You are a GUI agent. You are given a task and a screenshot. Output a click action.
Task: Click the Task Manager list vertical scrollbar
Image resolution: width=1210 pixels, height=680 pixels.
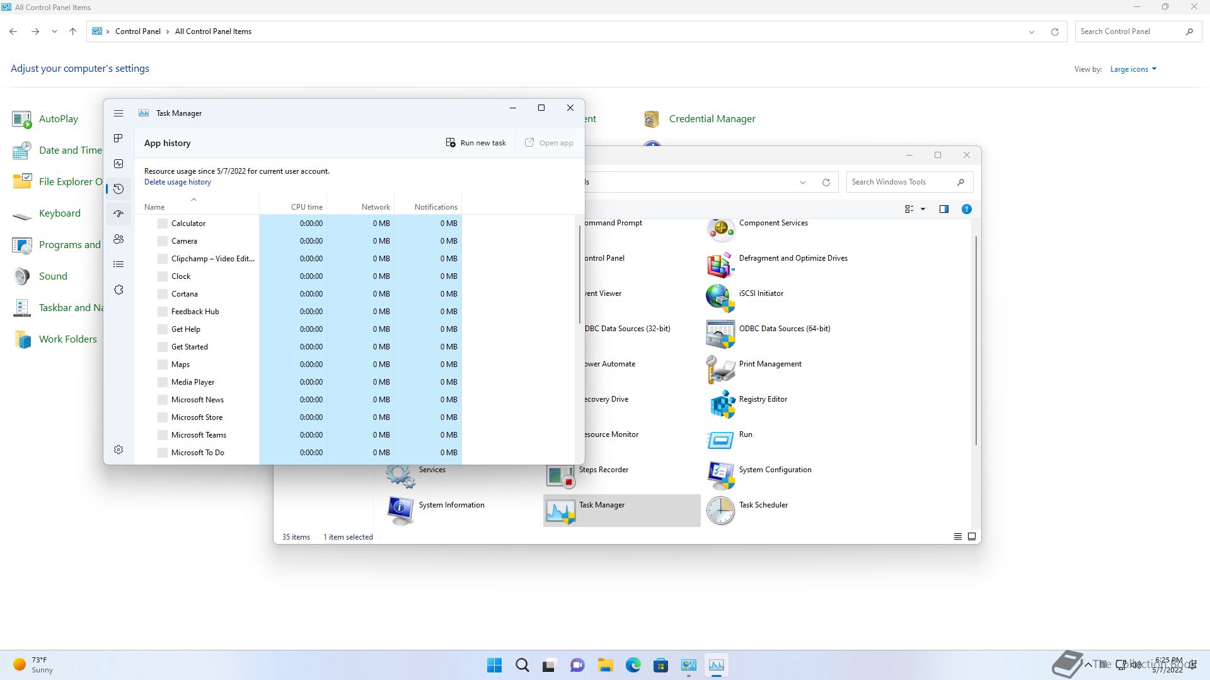click(x=579, y=275)
